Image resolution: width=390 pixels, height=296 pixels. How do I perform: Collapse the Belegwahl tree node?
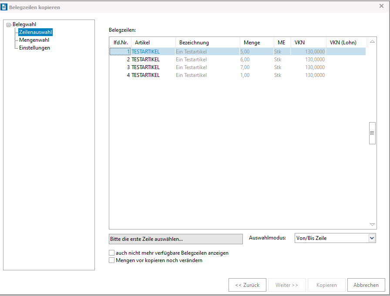[8, 25]
